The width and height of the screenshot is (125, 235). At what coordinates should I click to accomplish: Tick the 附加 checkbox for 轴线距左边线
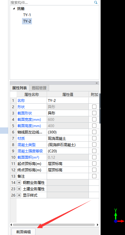pos(94,132)
